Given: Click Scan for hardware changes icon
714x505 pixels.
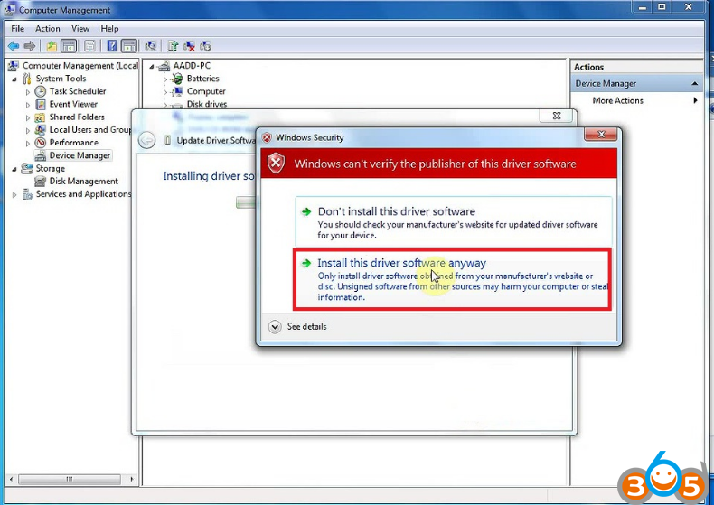Looking at the screenshot, I should click(150, 46).
